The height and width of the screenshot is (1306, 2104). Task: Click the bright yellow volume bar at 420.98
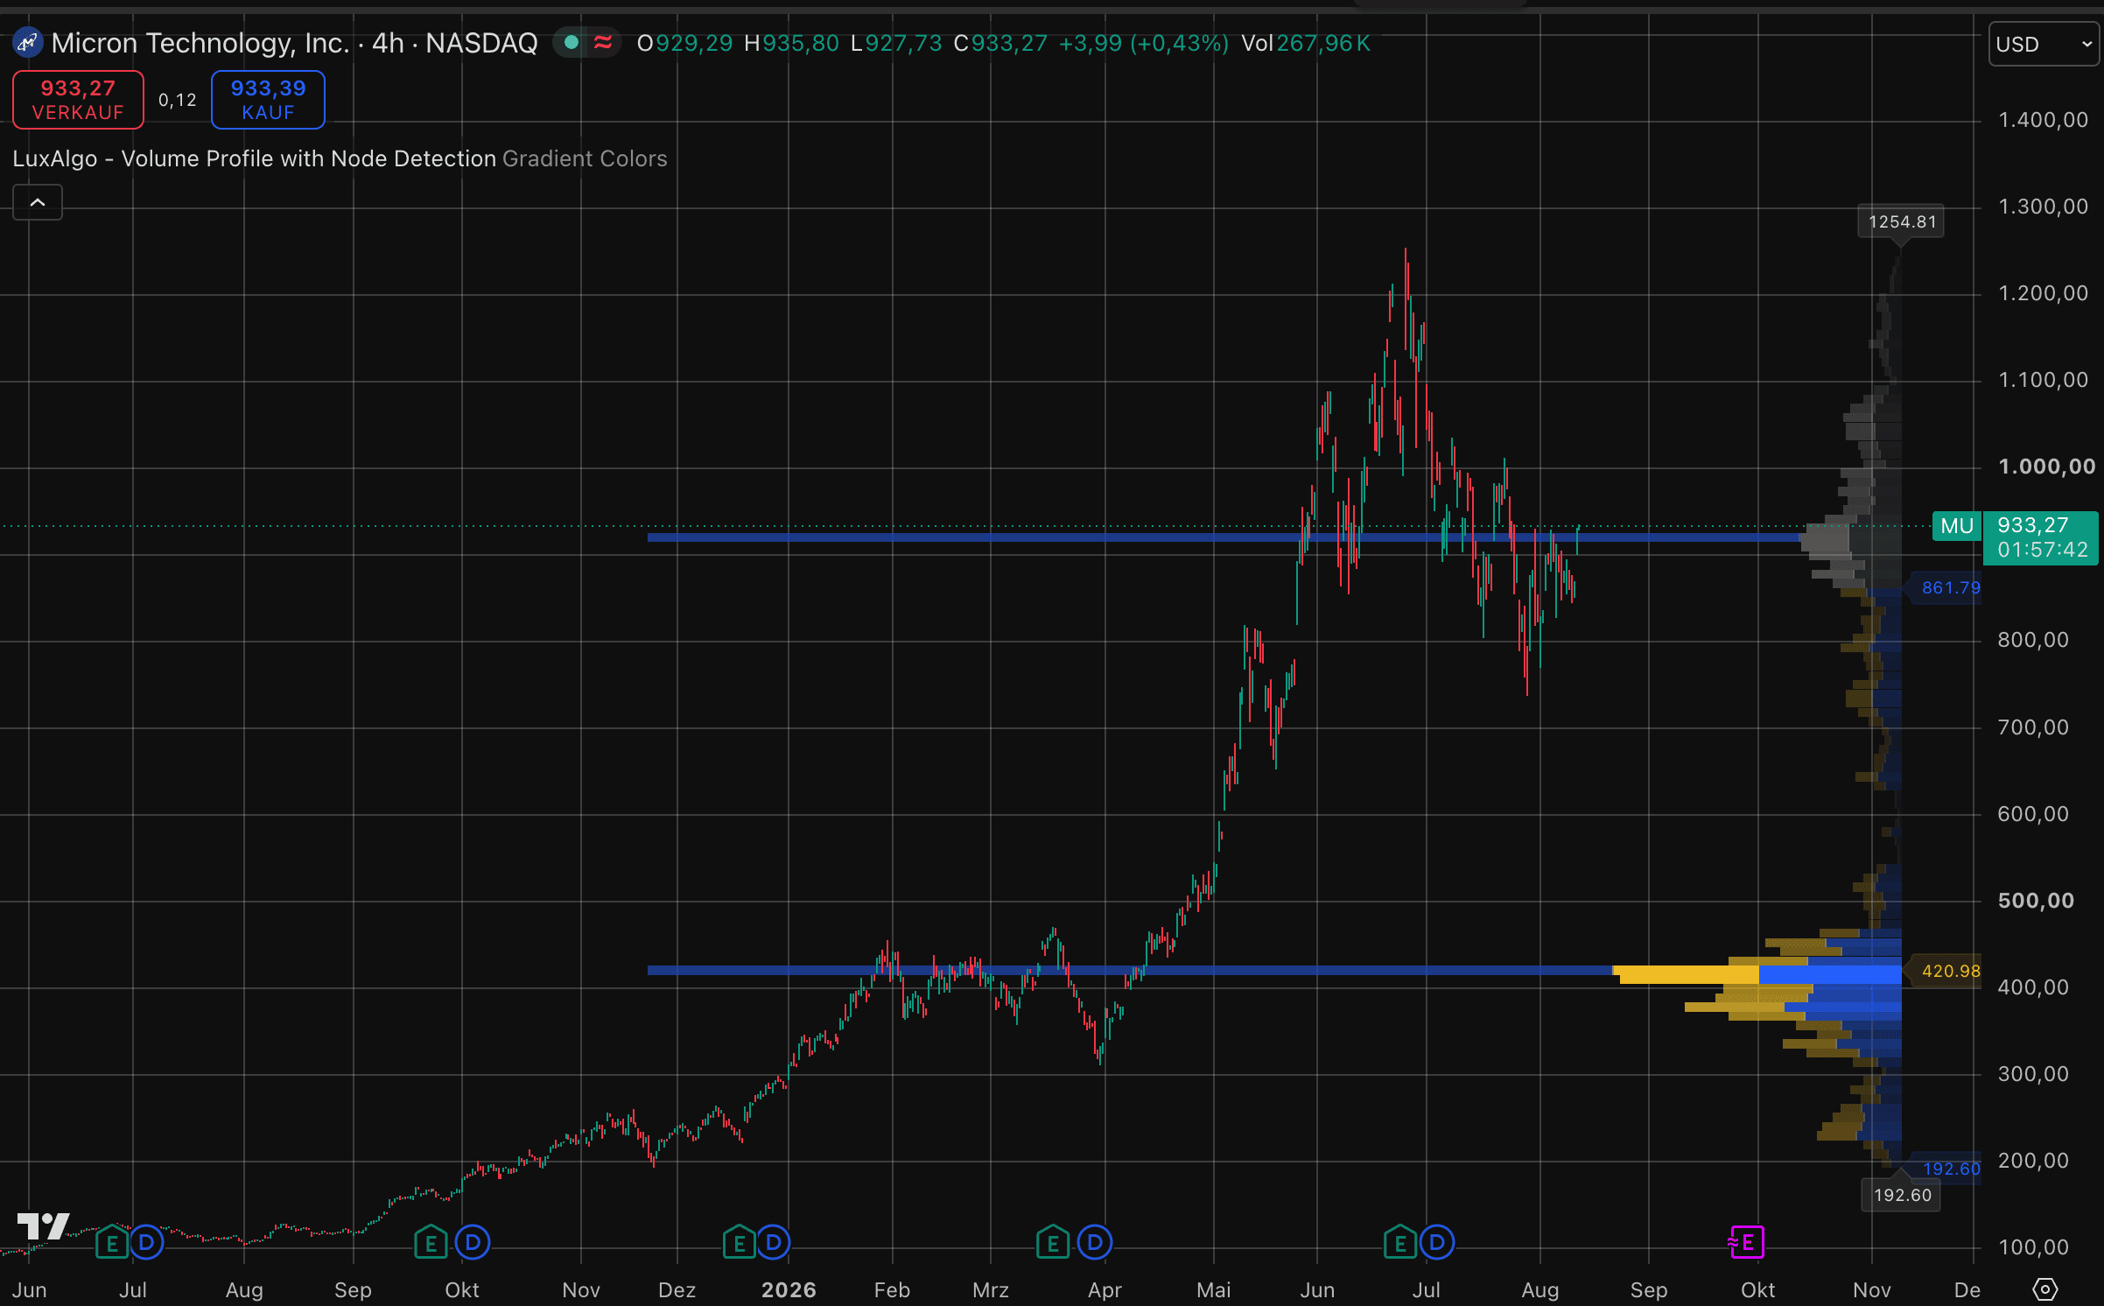(1687, 974)
